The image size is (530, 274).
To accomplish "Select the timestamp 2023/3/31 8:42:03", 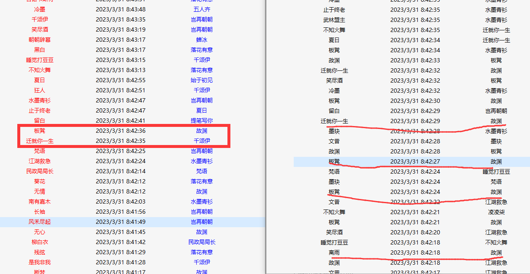I will 121,201.
